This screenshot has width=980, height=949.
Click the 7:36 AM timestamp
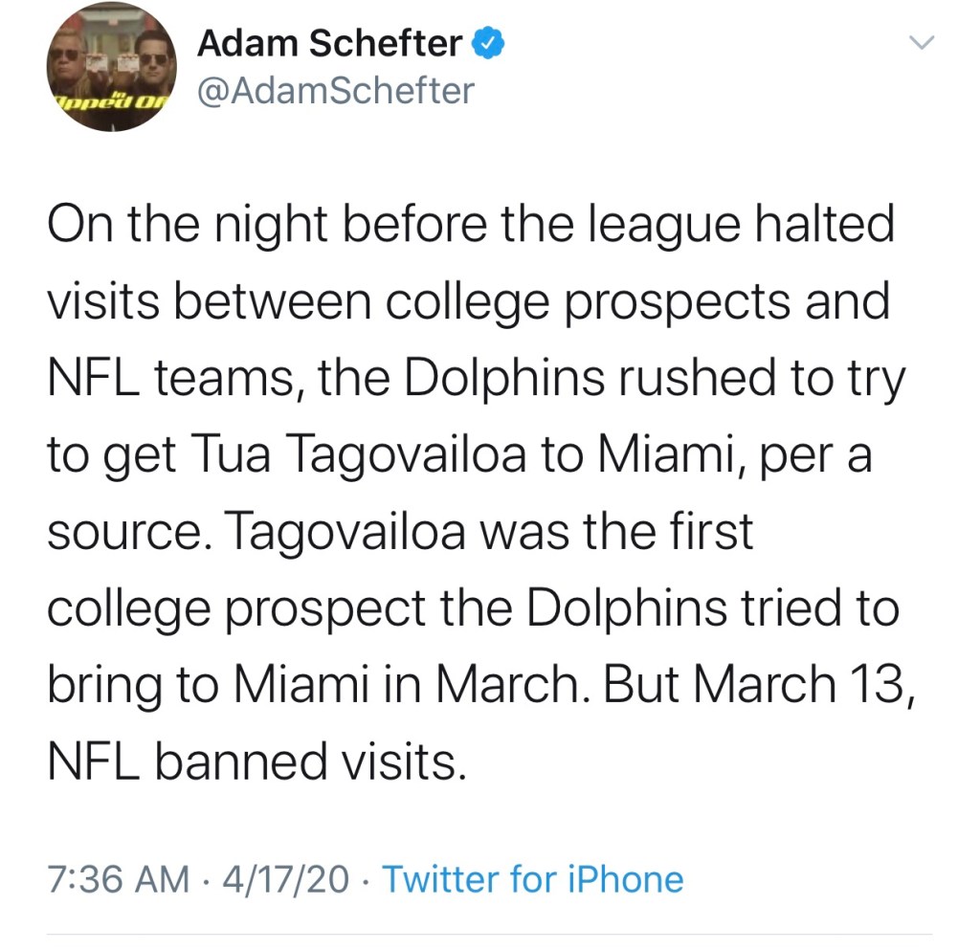coord(119,879)
